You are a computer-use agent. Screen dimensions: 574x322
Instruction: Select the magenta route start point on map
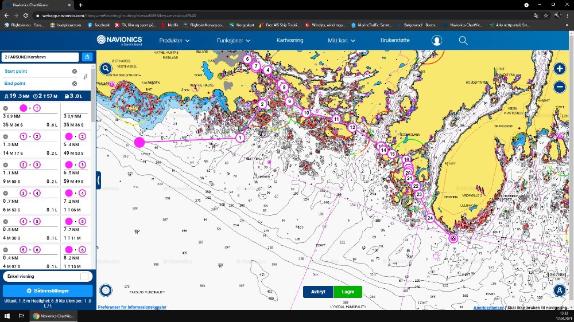(139, 142)
